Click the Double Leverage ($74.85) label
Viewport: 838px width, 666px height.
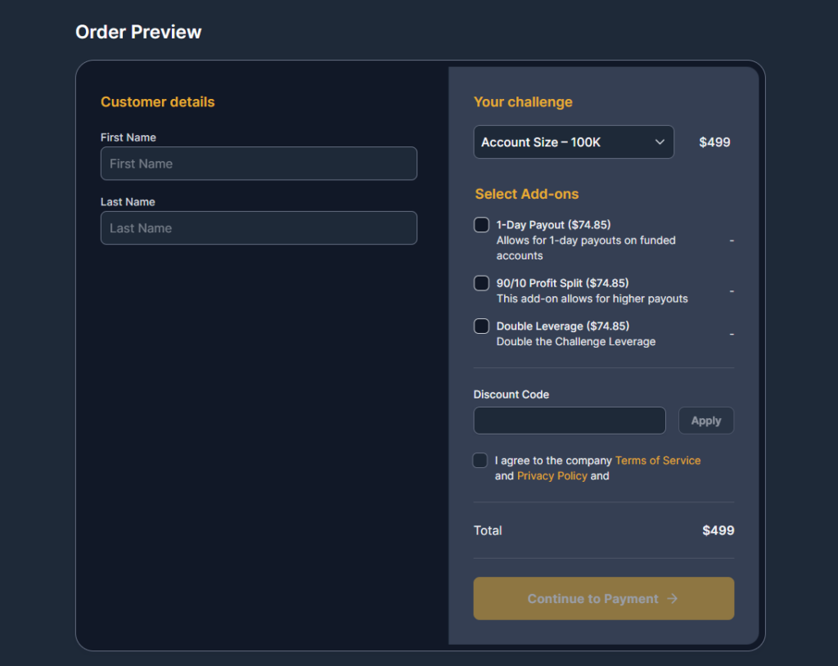562,326
